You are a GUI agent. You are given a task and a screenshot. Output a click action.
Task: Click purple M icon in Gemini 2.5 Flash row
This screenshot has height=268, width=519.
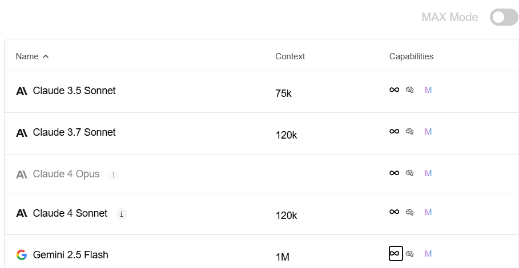428,254
